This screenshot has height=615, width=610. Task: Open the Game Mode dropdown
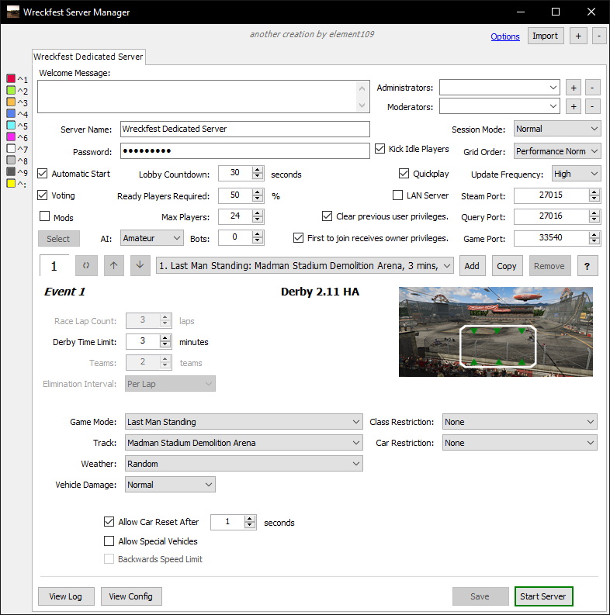click(x=244, y=422)
